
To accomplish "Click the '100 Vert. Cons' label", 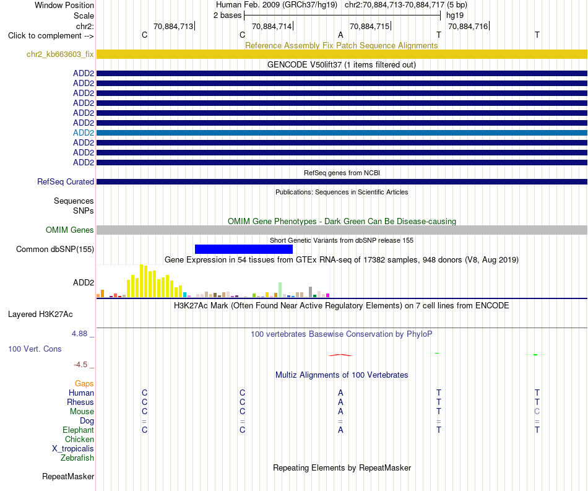I will tap(35, 349).
